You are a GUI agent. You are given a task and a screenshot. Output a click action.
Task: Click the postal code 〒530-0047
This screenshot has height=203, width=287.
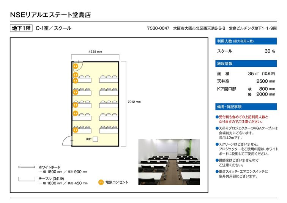tap(158, 28)
